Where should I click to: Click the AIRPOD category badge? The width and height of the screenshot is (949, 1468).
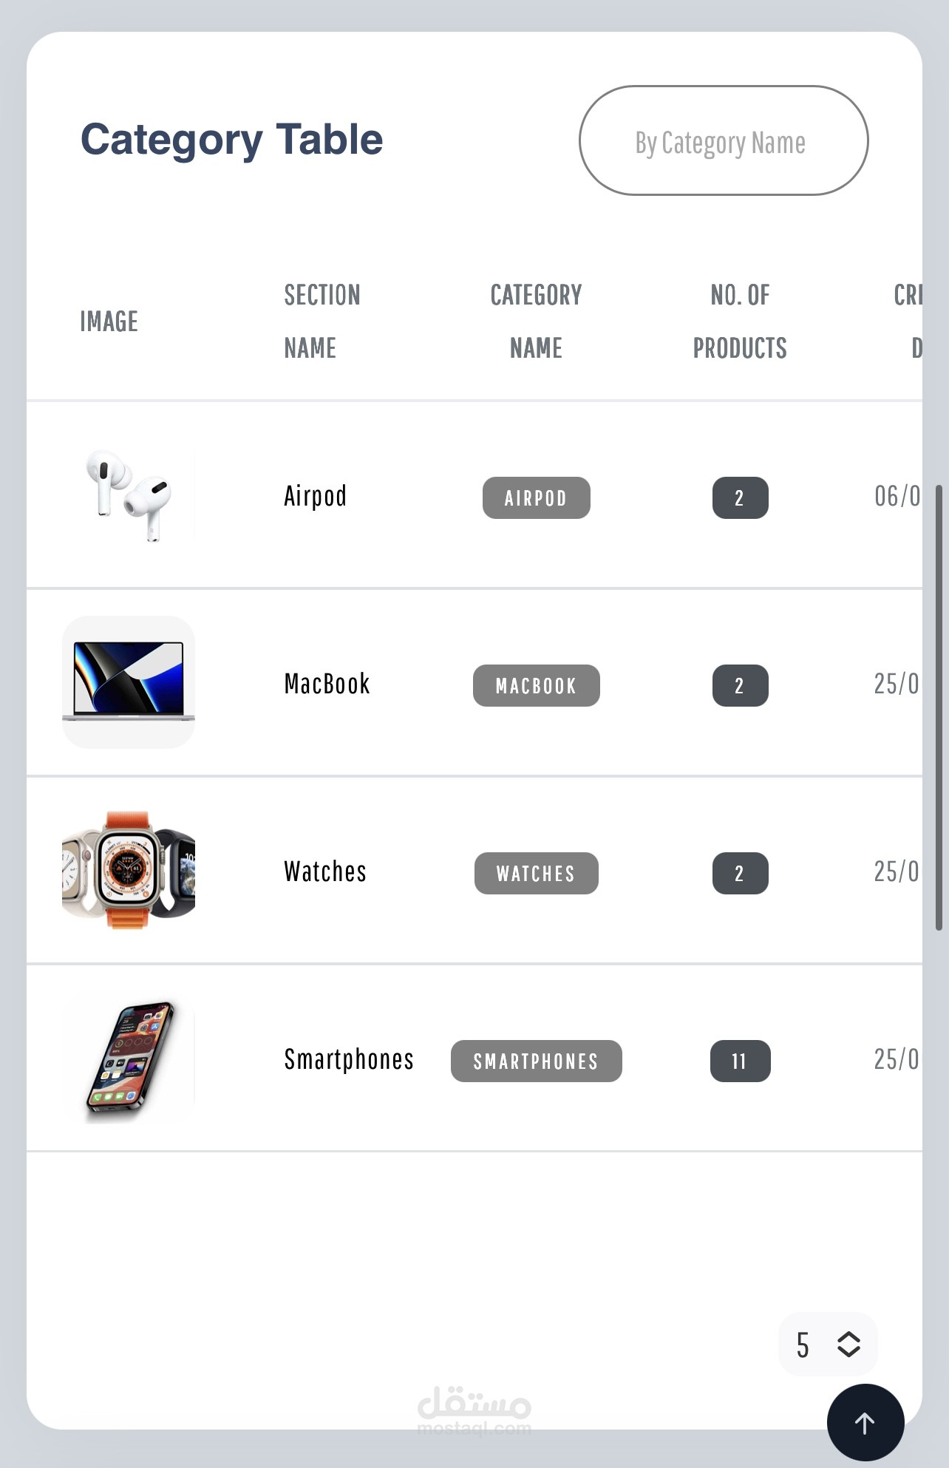(537, 498)
